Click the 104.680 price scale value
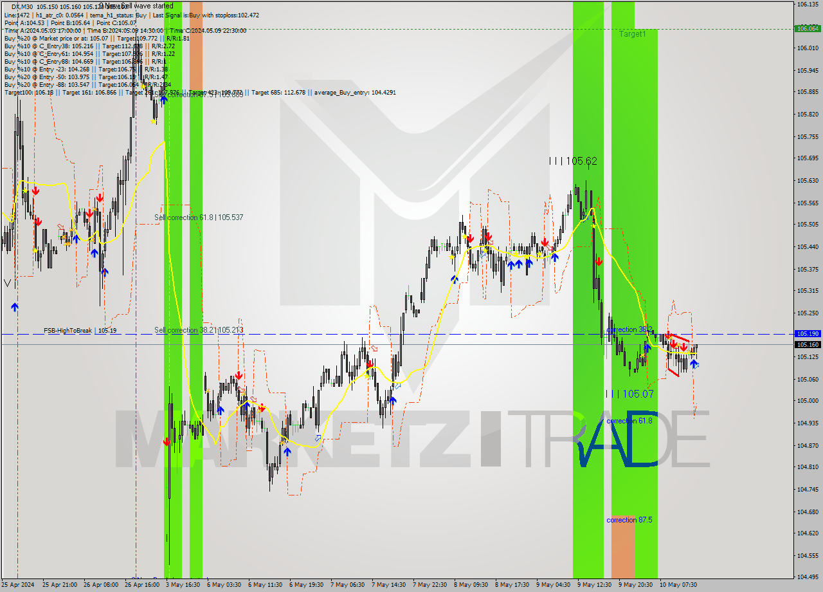The height and width of the screenshot is (592, 823). point(808,512)
